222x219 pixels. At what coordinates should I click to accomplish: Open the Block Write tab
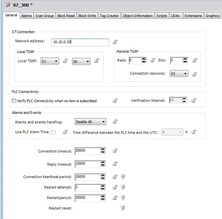[x=87, y=16]
